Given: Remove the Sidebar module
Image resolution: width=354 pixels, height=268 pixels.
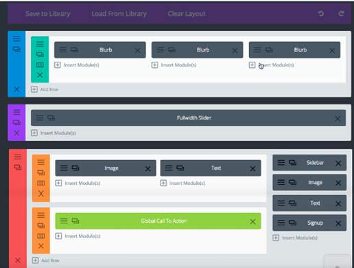Looking at the screenshot, I should tap(338, 164).
